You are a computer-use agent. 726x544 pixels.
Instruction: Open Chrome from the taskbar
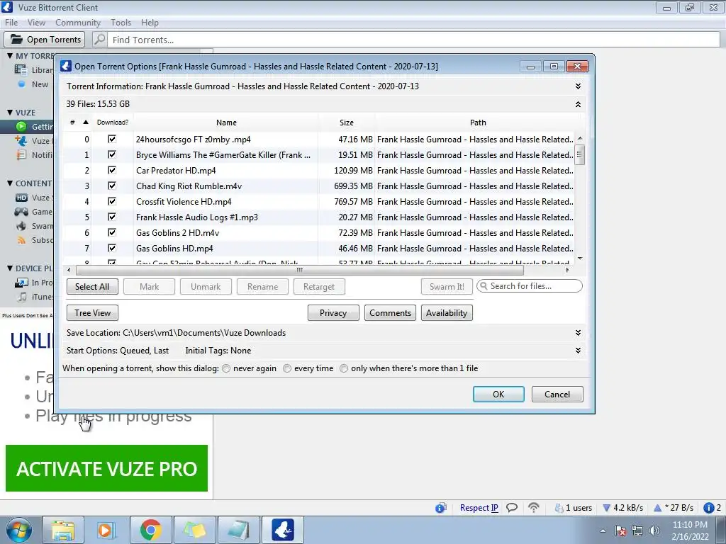point(150,530)
